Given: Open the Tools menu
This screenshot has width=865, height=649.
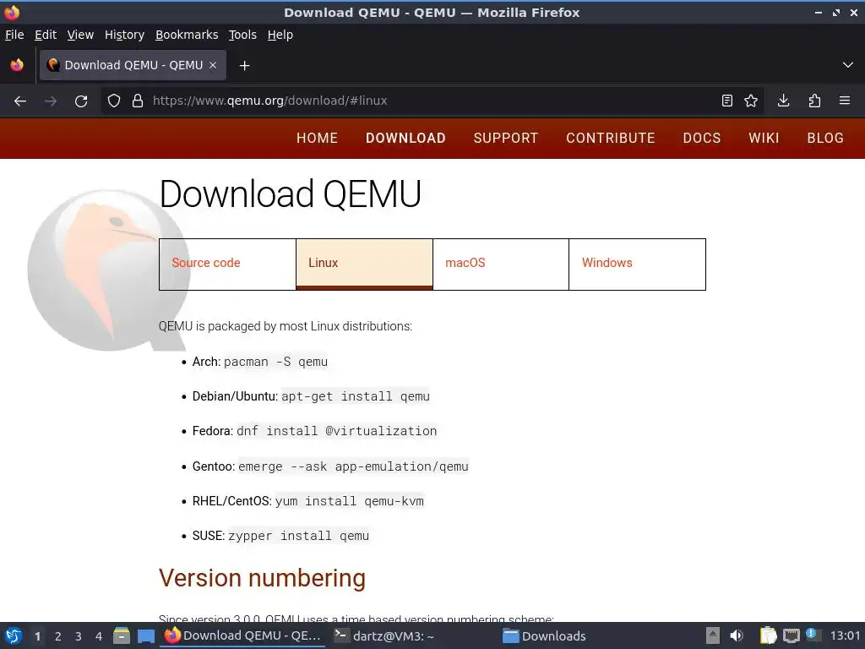Looking at the screenshot, I should (x=242, y=35).
